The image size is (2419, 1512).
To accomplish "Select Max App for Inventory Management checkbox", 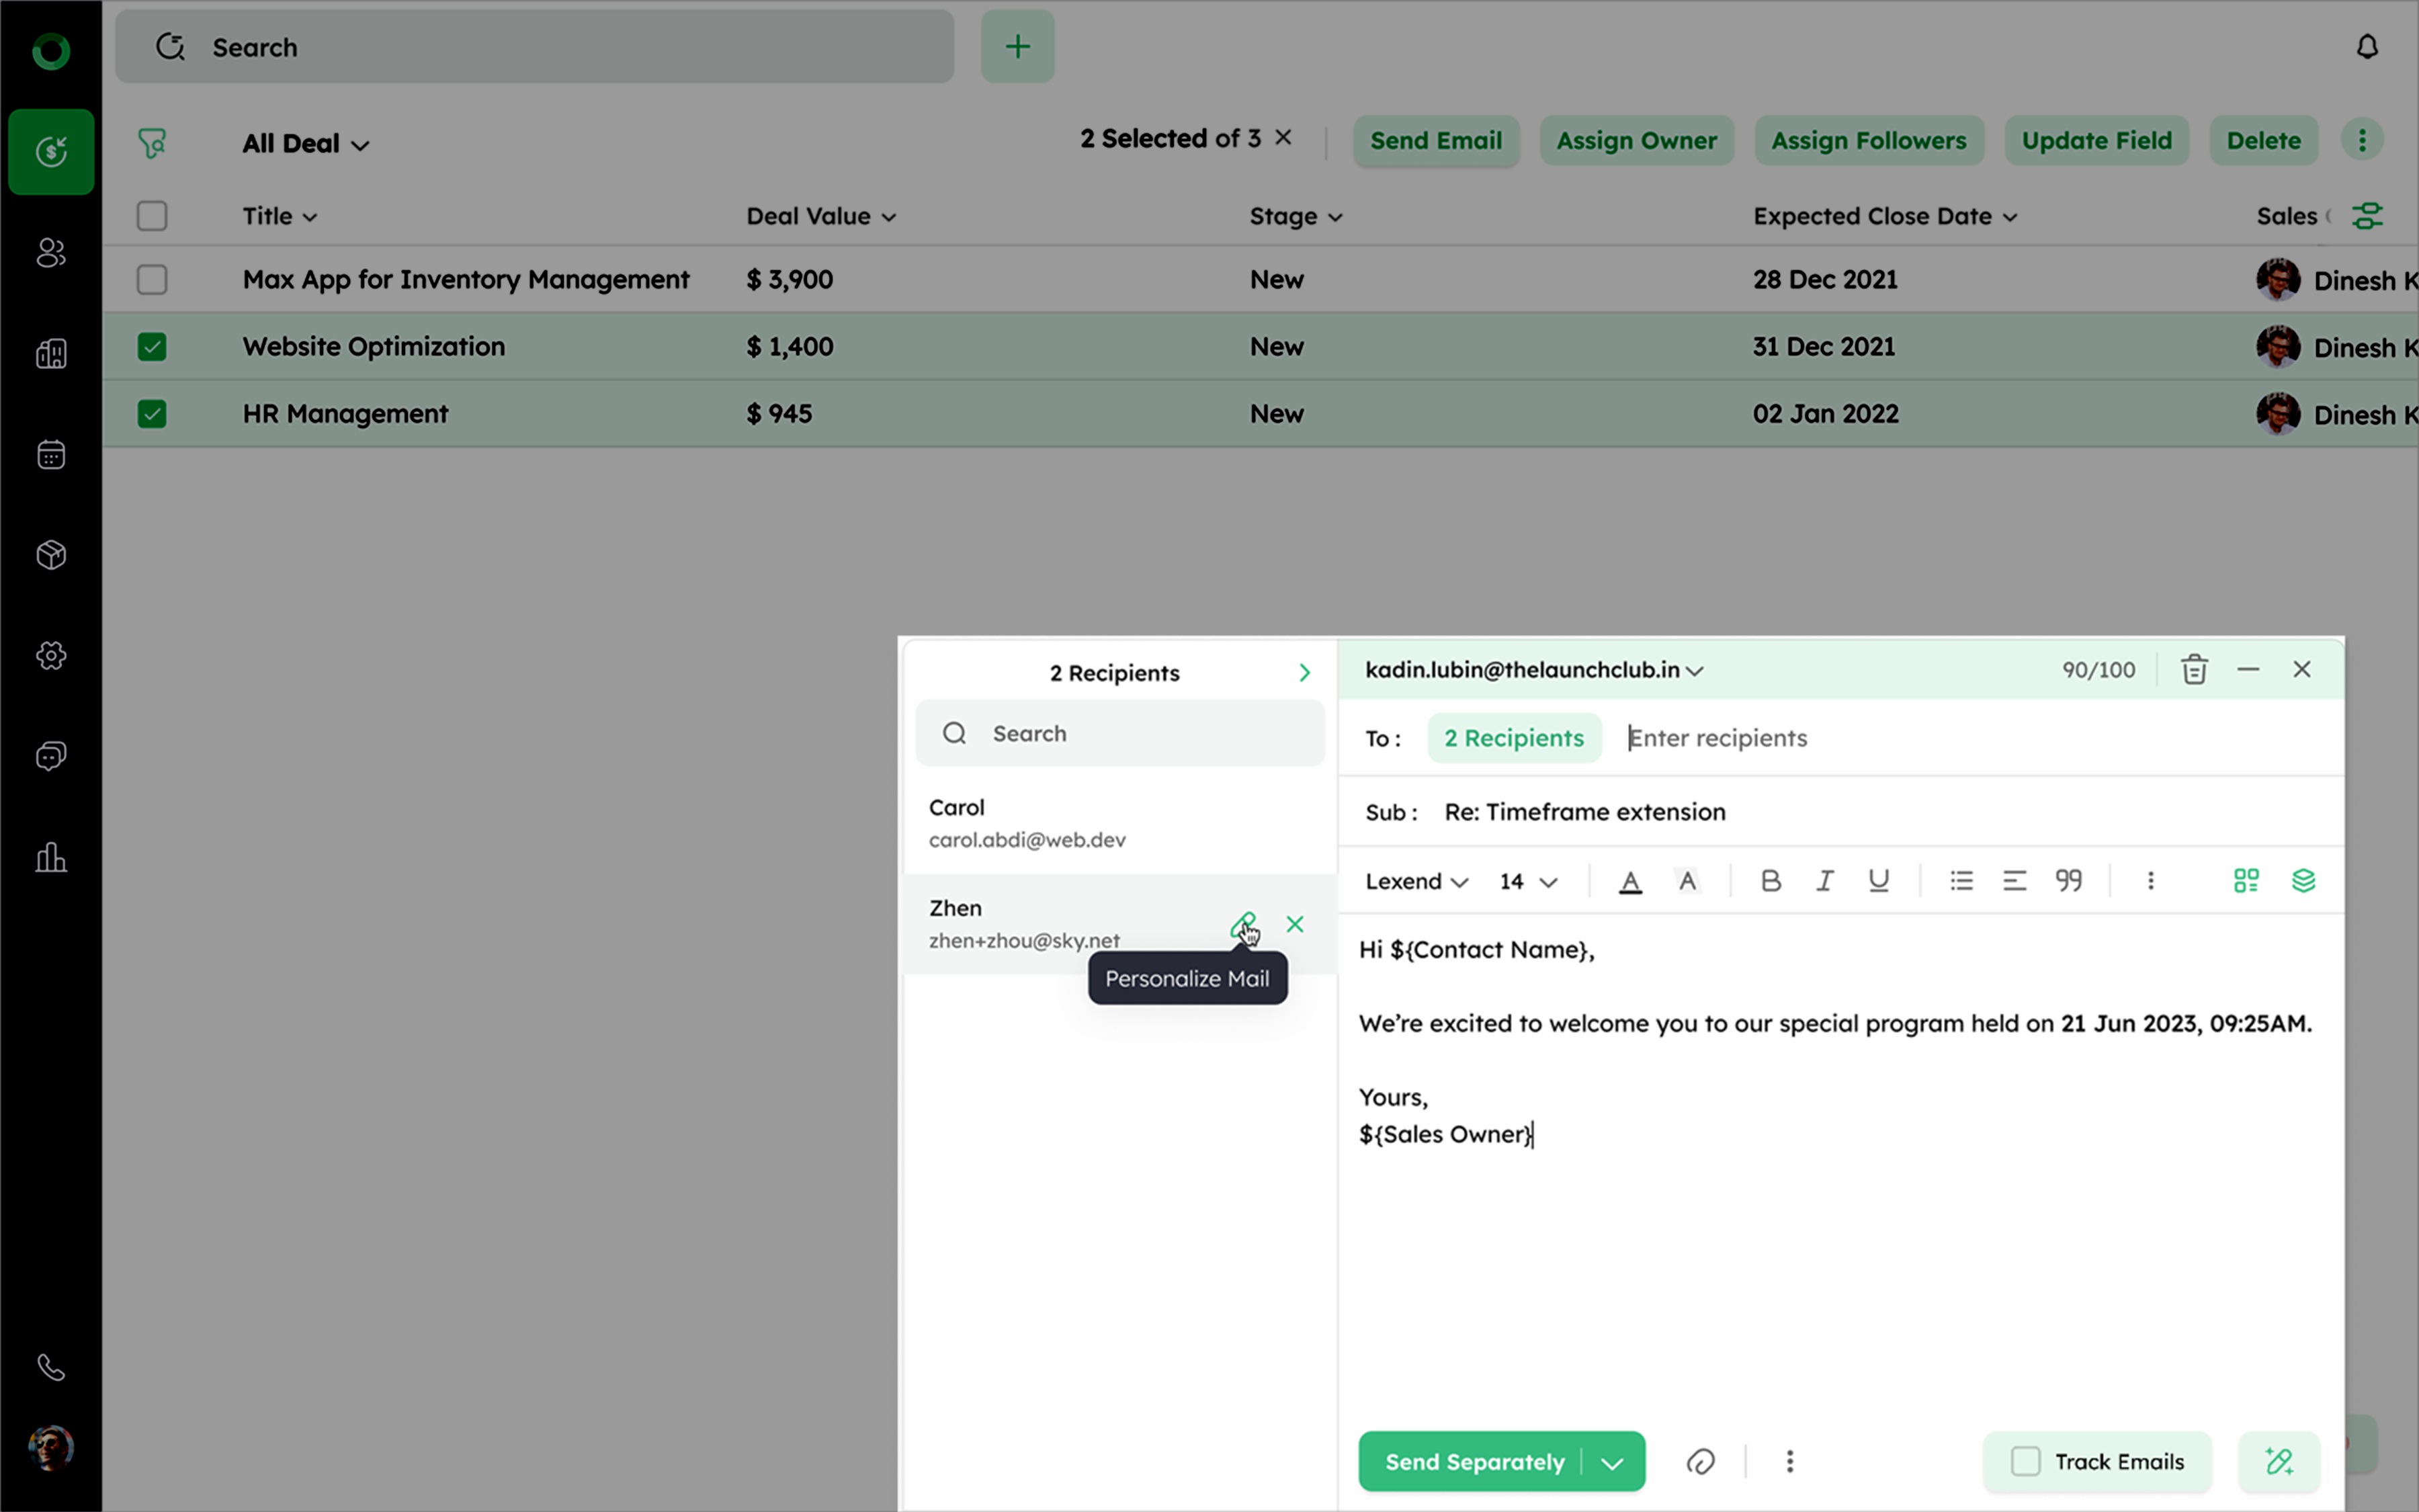I will tap(152, 280).
